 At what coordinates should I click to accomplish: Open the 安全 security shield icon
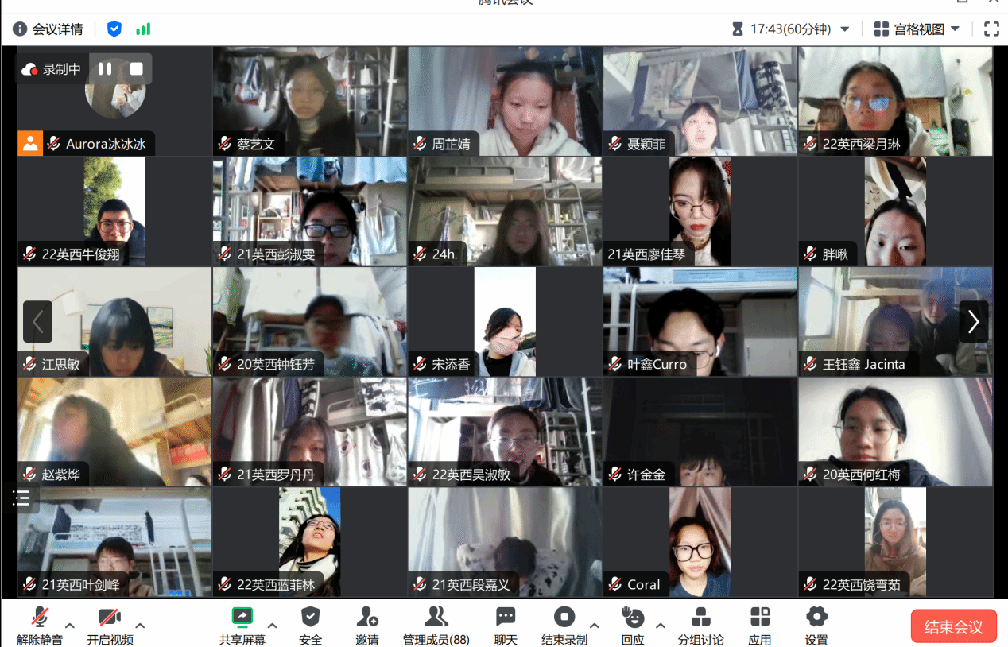click(x=310, y=618)
